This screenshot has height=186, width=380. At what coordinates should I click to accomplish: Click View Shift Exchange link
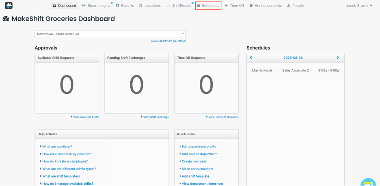click(155, 117)
